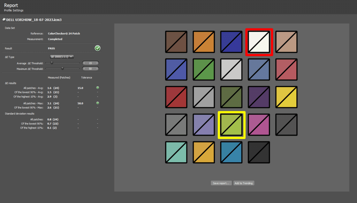Click the Average ΔE Threshold slider handle
Image resolution: width=357 pixels, height=203 pixels.
[x=52, y=63]
